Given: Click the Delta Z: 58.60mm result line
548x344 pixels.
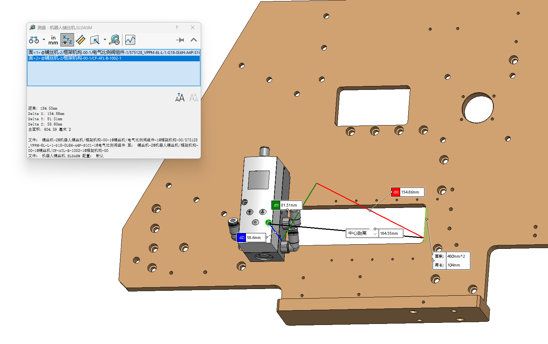Looking at the screenshot, I should click(x=45, y=124).
